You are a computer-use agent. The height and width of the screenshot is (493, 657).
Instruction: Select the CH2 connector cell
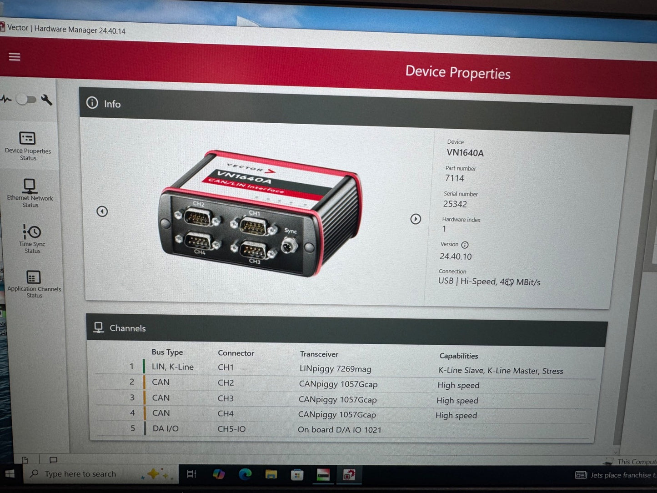tap(226, 383)
